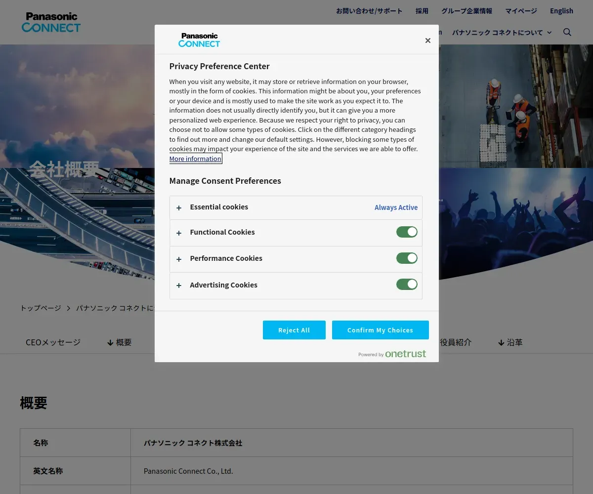Click the 名称 table header cell
The width and height of the screenshot is (593, 494).
(x=75, y=443)
